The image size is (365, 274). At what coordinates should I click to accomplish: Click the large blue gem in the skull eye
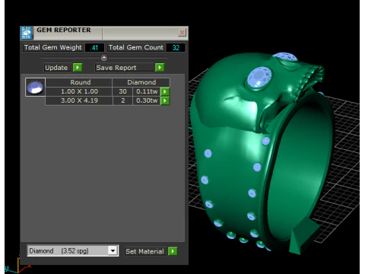[259, 77]
